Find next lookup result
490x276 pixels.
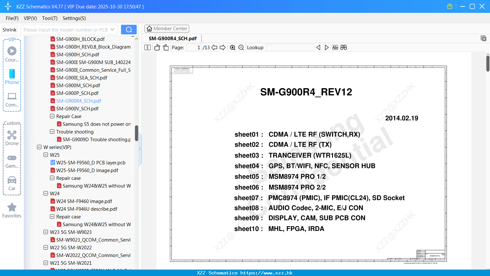(327, 47)
